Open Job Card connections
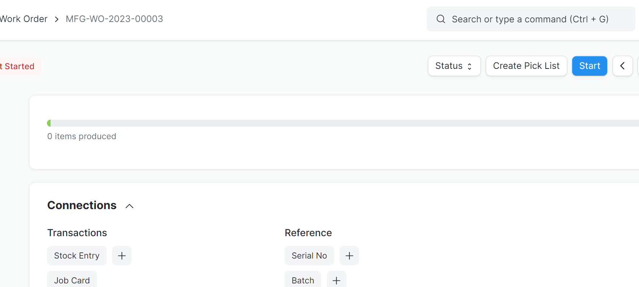 tap(72, 280)
